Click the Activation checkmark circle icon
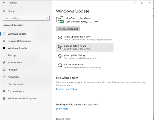Viewport: 154px width, 120px height. click(4, 77)
